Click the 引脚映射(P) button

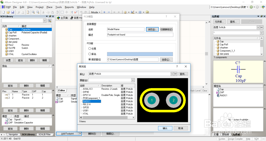tap(167, 29)
